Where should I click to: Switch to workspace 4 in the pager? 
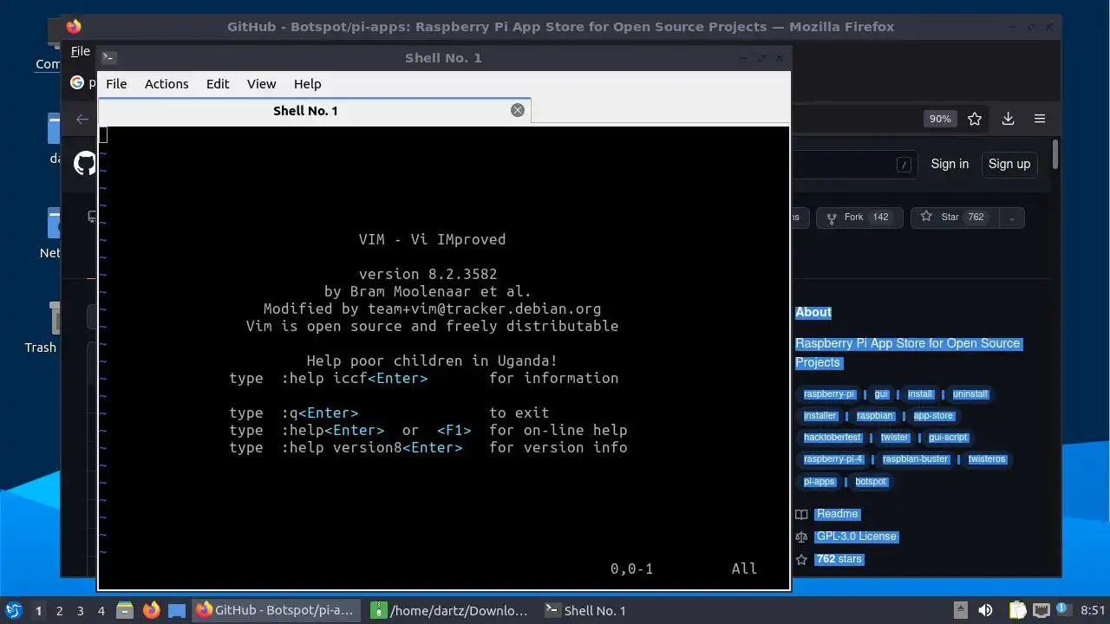(101, 611)
